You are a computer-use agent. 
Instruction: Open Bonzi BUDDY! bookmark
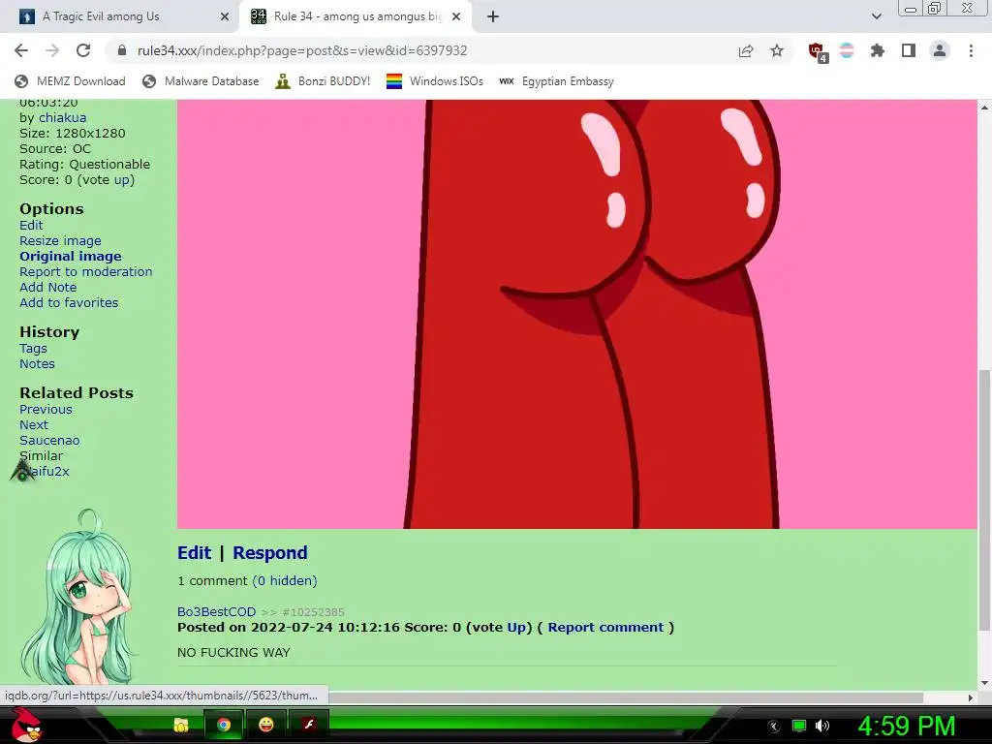pos(323,81)
